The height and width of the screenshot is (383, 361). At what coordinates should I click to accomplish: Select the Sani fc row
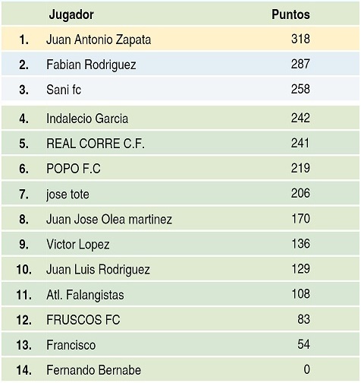pyautogui.click(x=180, y=89)
